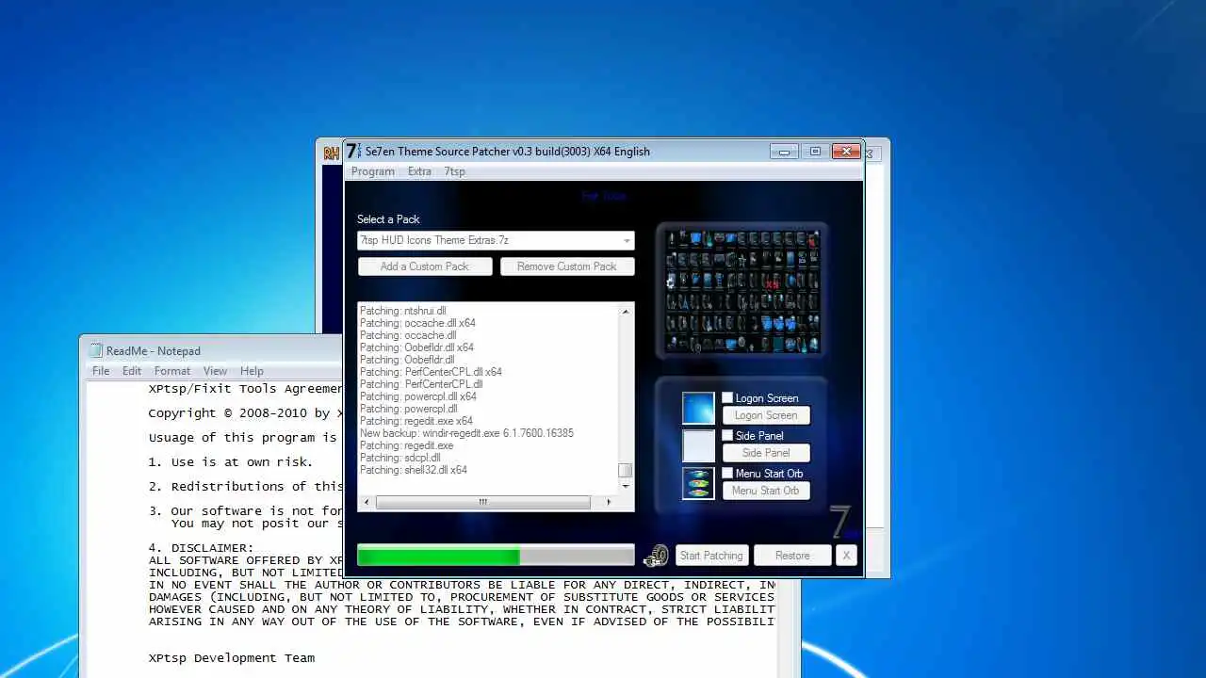Screen dimensions: 1206x678
Task: Click the green patching progress bar
Action: pos(496,556)
